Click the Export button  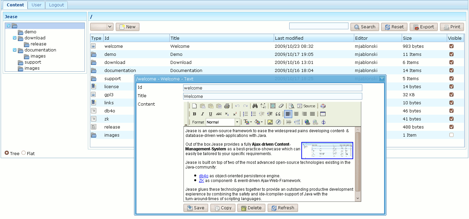(424, 27)
